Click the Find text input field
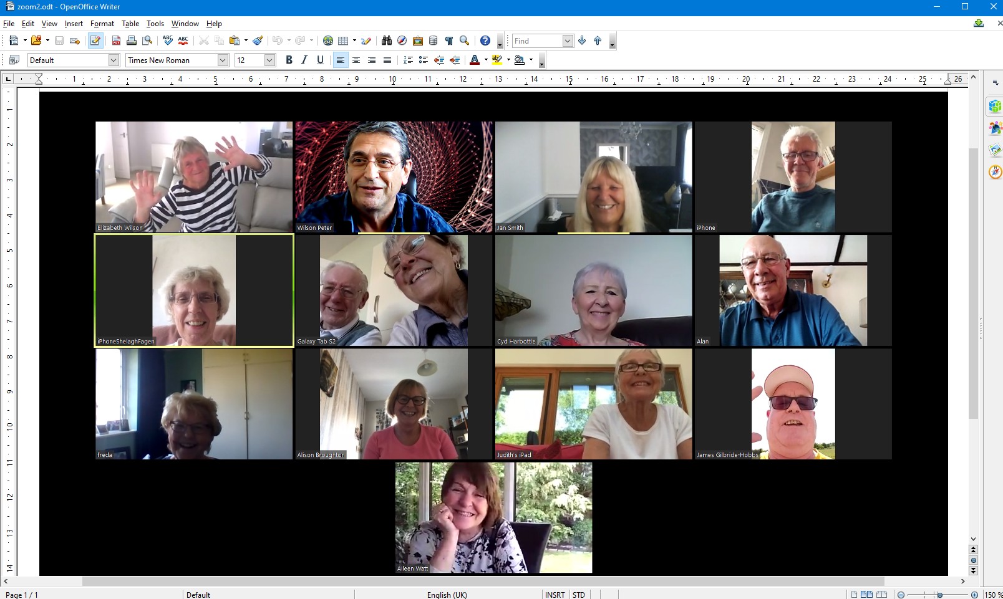This screenshot has width=1003, height=599. tap(536, 41)
